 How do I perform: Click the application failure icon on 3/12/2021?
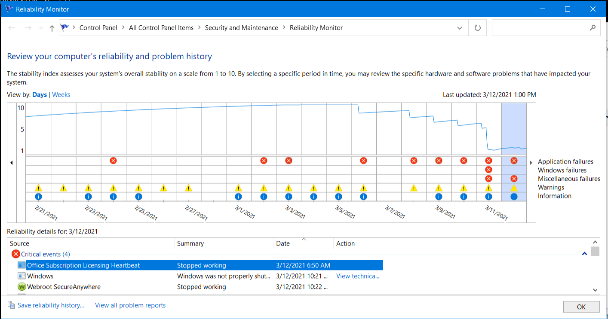pos(514,161)
